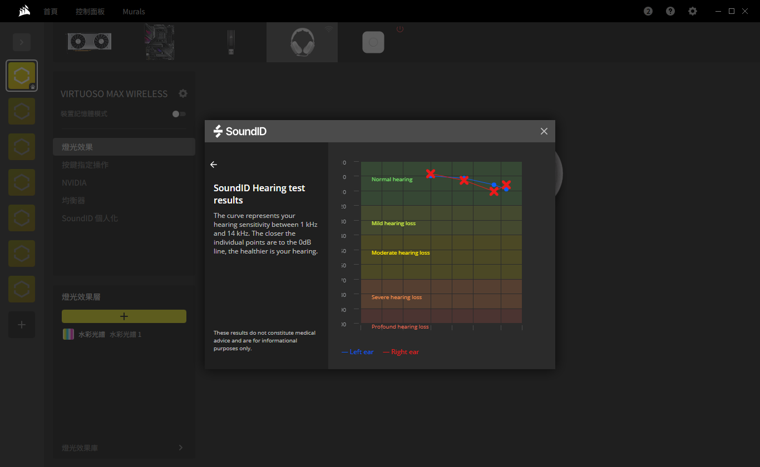760x467 pixels.
Task: Add a new profile with sidebar plus button
Action: tap(22, 325)
